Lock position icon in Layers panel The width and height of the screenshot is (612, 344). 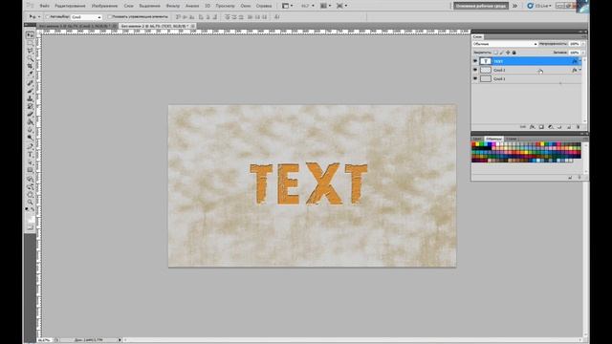point(508,53)
